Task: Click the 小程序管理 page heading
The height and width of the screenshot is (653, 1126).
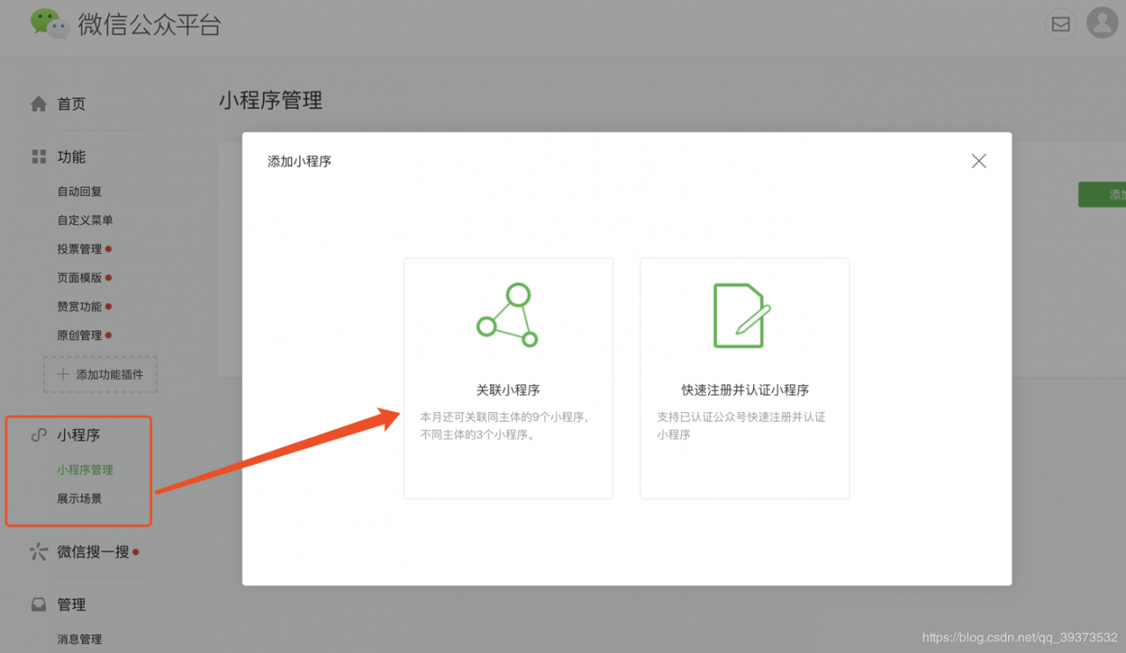Action: (271, 101)
